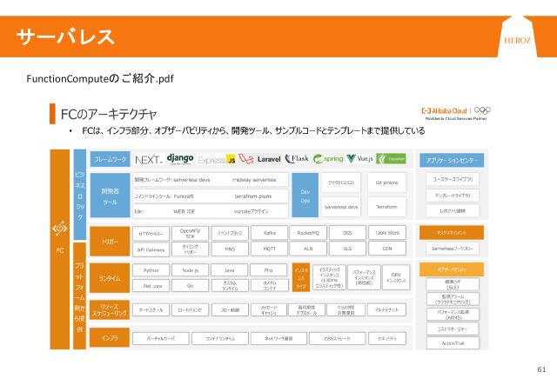This screenshot has width=557, height=385.
Task: Click the green logo right of Vue.js
Action: tap(391, 159)
